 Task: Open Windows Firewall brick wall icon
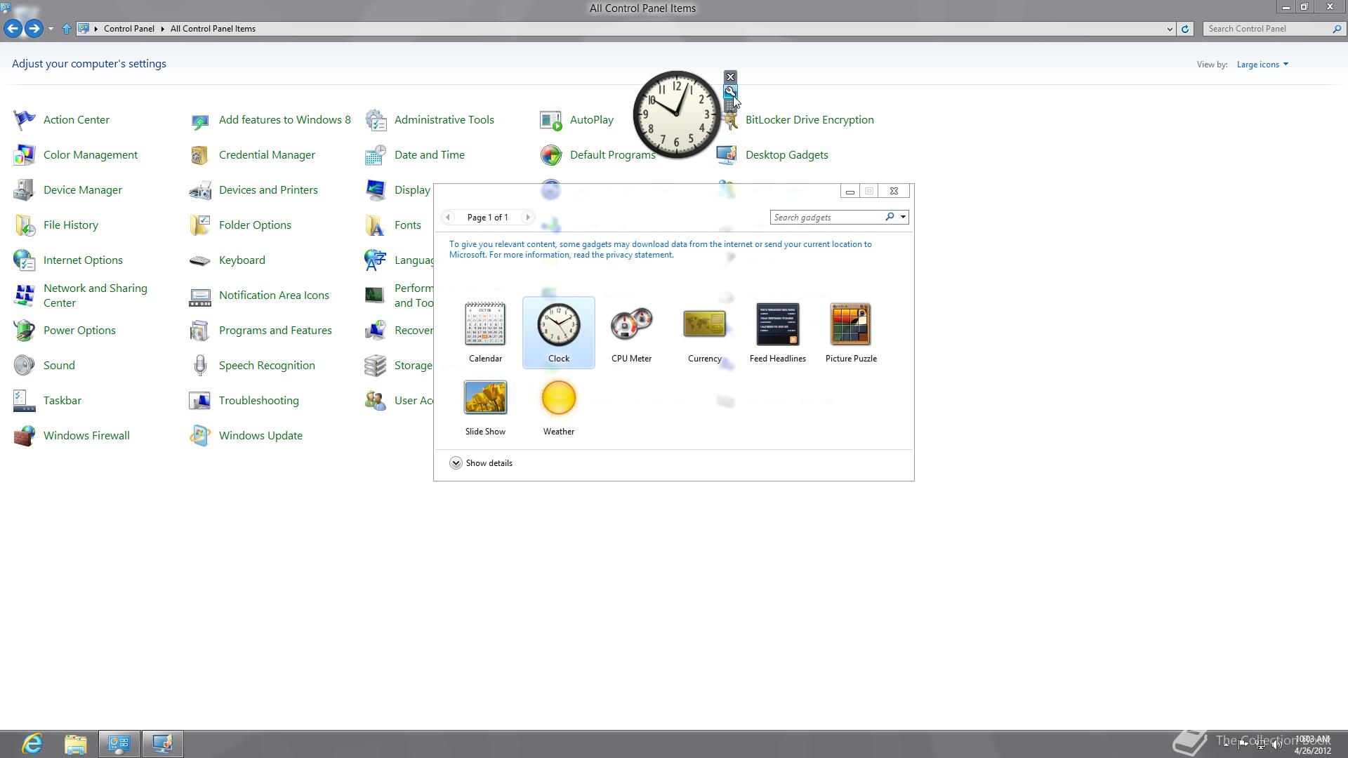(24, 436)
